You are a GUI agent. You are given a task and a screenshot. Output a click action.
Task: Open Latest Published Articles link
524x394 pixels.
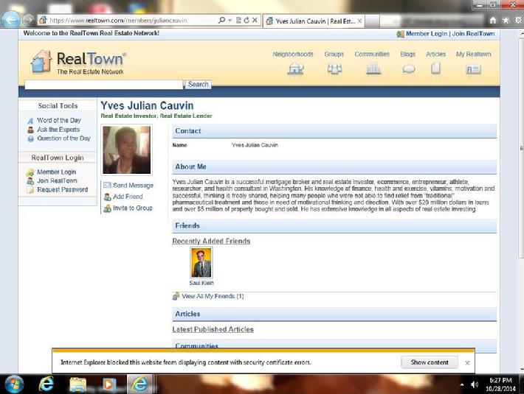[213, 329]
